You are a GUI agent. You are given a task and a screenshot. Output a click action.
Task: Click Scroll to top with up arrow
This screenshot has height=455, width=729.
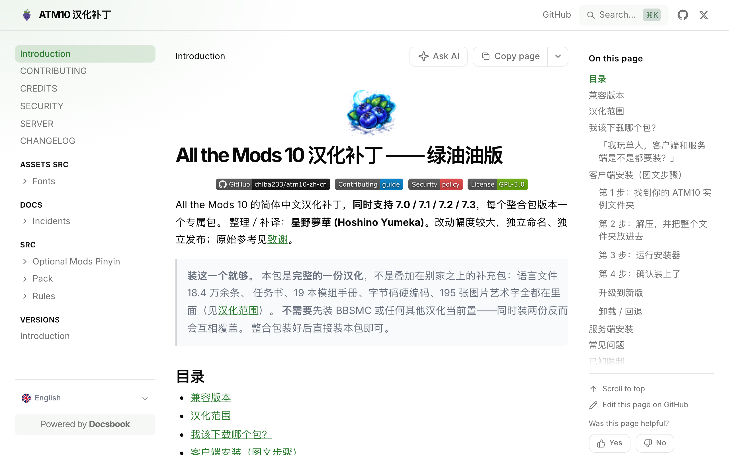(617, 389)
